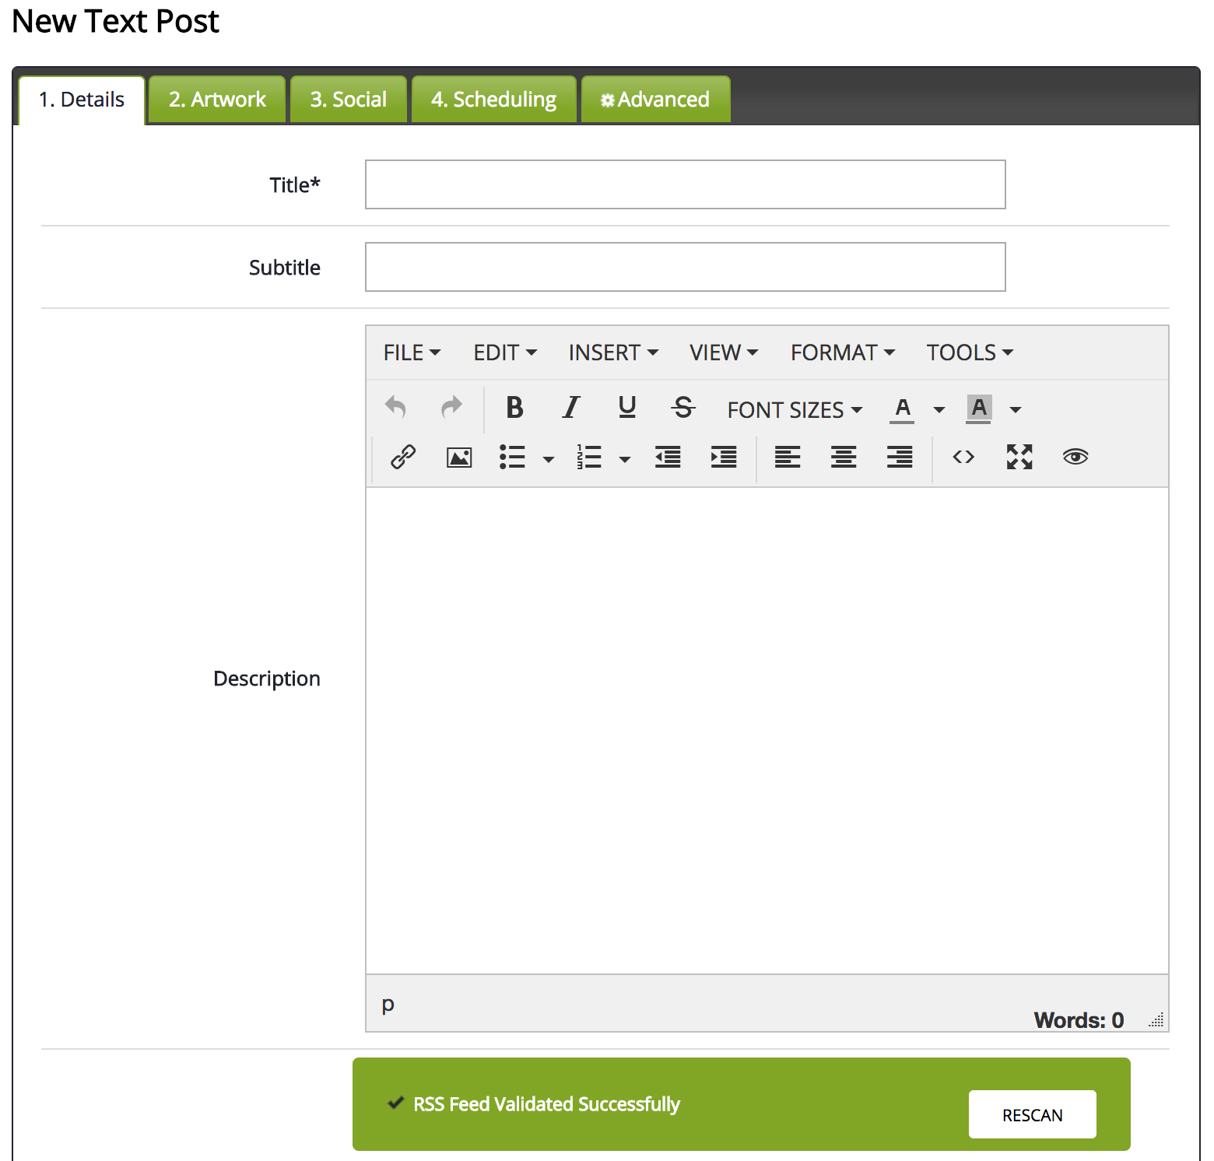This screenshot has width=1214, height=1161.
Task: Increase indent of the paragraph
Action: [724, 457]
